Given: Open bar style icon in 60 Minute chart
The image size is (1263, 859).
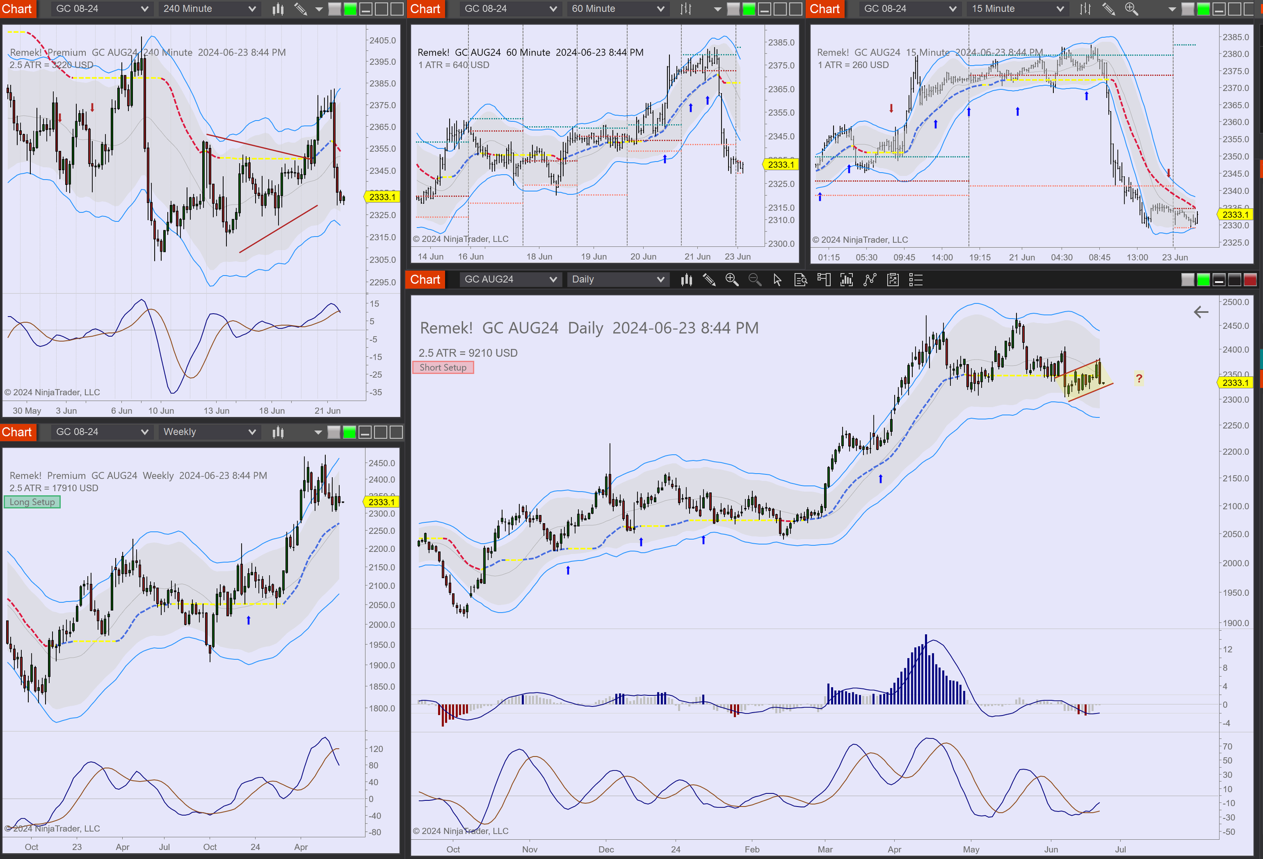Looking at the screenshot, I should [x=687, y=9].
